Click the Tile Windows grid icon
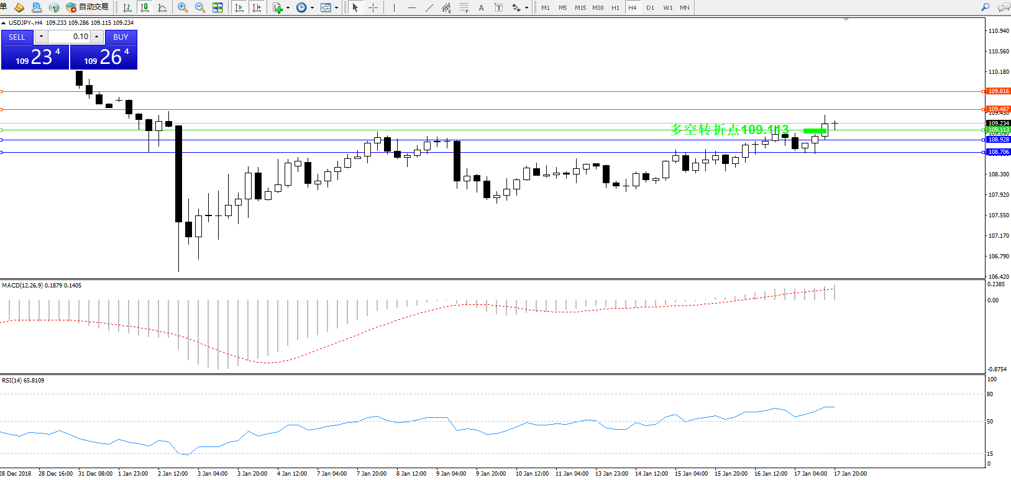Image resolution: width=1011 pixels, height=480 pixels. point(217,7)
